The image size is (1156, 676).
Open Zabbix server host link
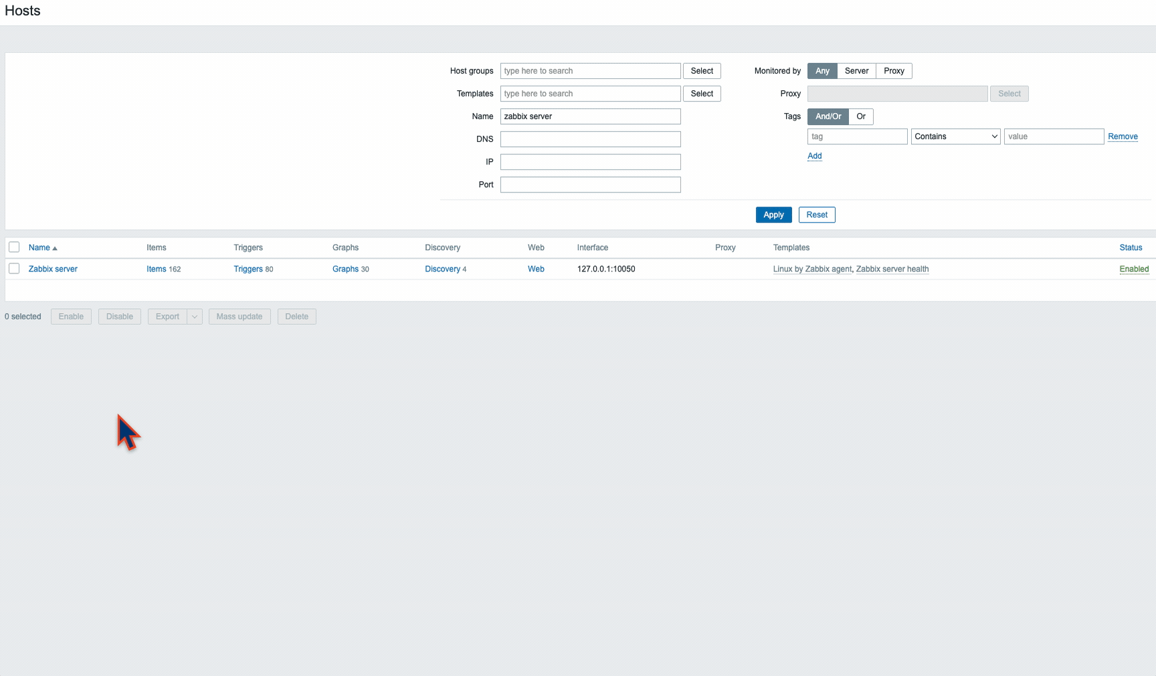point(53,269)
